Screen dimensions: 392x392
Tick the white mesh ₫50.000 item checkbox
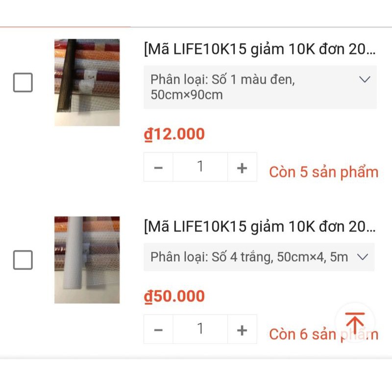(x=23, y=260)
